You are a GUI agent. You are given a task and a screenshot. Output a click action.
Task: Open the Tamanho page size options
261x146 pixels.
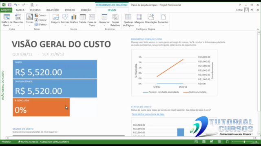pyautogui.click(x=163, y=20)
